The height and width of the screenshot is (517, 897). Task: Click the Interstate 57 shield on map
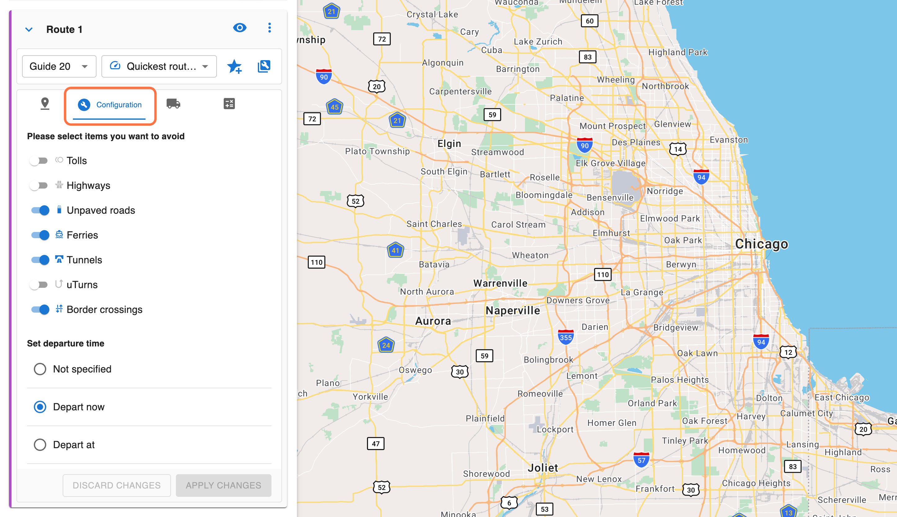(641, 460)
